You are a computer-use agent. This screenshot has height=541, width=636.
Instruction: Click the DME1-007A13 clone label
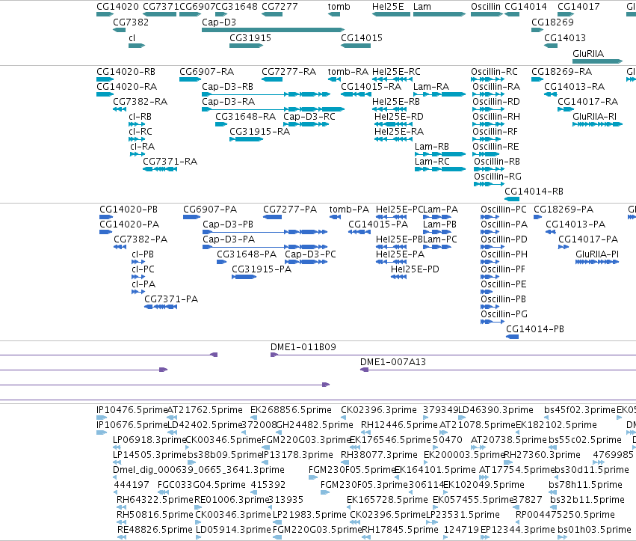click(393, 362)
